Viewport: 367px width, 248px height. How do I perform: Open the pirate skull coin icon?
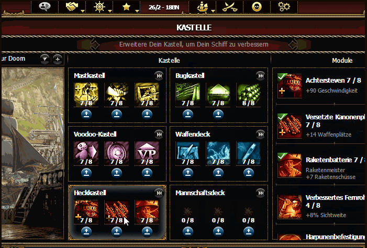click(257, 7)
